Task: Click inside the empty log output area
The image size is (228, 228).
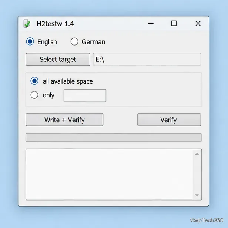Action: 109,174
